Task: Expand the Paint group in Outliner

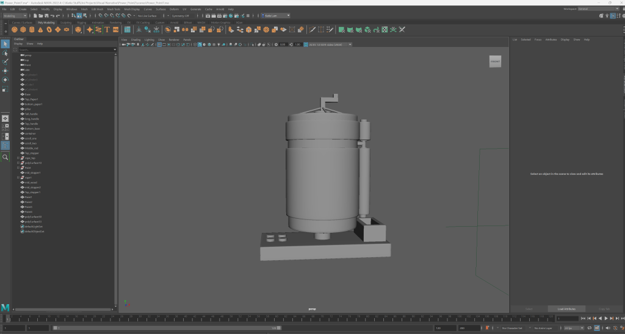Action: click(19, 168)
